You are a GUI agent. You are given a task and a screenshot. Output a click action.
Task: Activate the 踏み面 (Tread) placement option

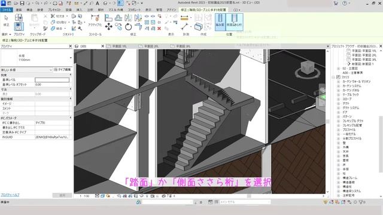220,21
